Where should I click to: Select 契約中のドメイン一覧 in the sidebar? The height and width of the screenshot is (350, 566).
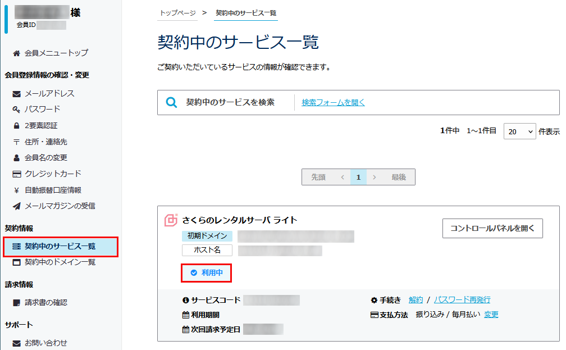60,262
